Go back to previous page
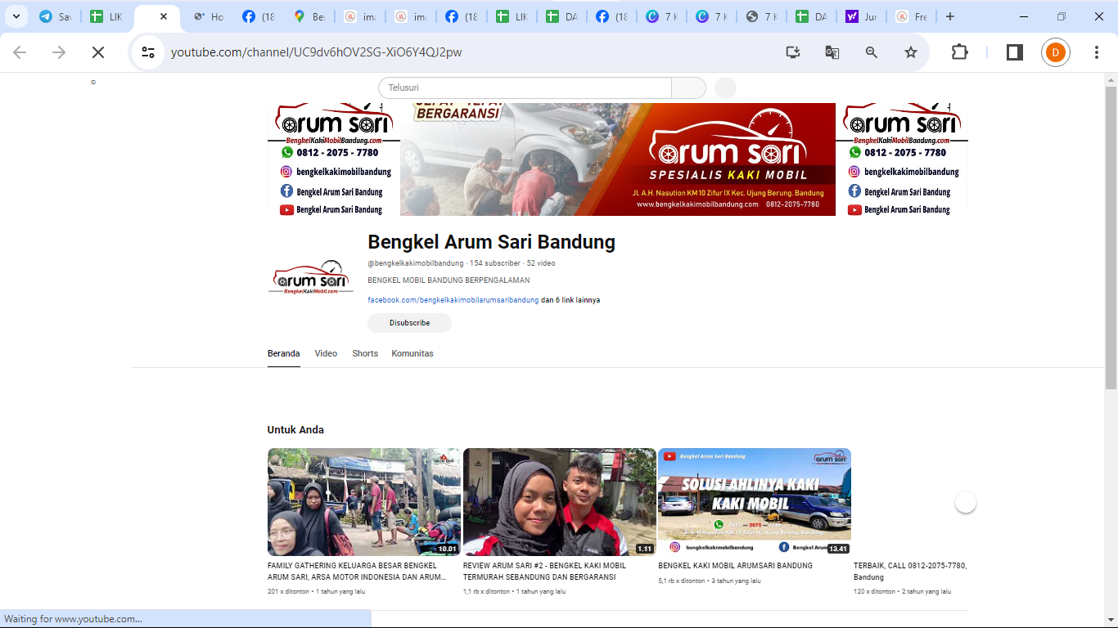This screenshot has height=628, width=1118. coord(20,52)
